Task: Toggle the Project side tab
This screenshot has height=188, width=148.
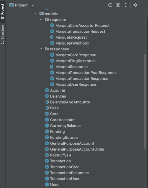Action: 3,11
